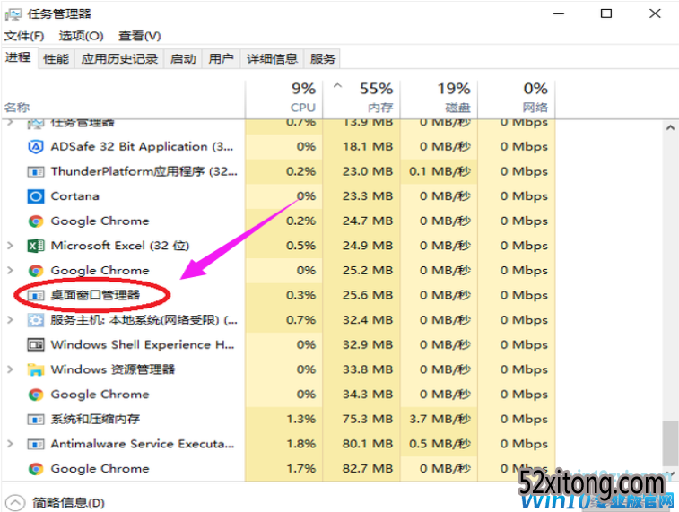
Task: Select the Windows Shell Experience Host name
Action: click(143, 345)
